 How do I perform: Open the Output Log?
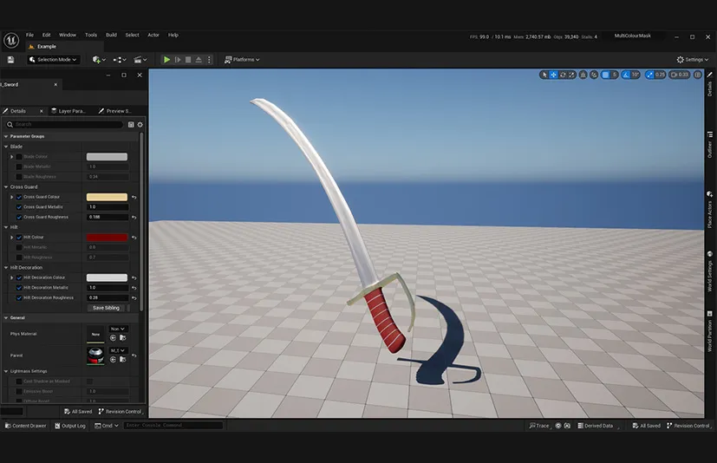(x=70, y=426)
